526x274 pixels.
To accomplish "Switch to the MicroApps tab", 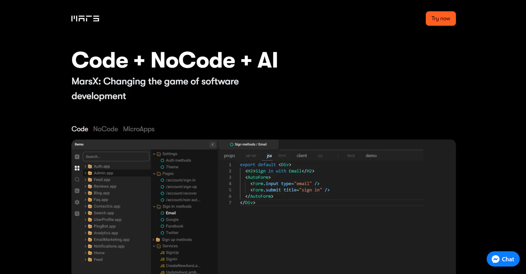I will coord(139,129).
